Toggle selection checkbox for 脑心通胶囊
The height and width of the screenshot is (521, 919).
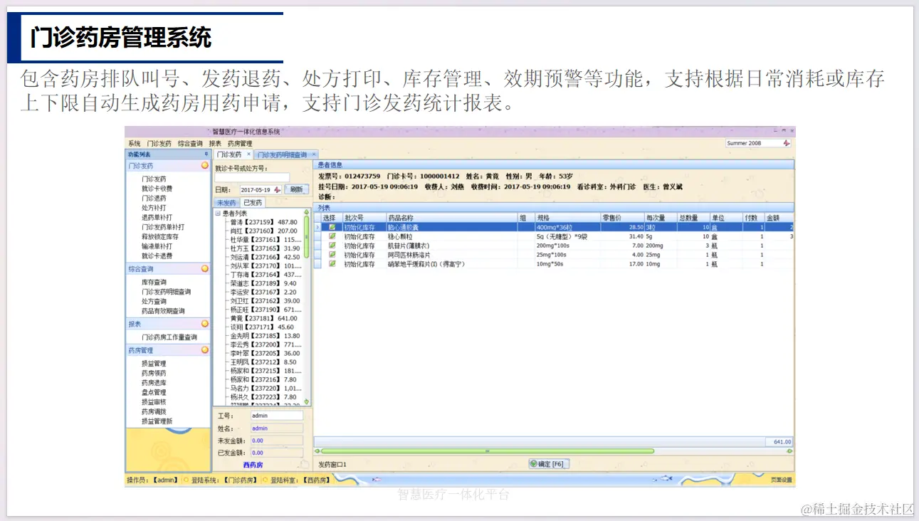(x=332, y=227)
